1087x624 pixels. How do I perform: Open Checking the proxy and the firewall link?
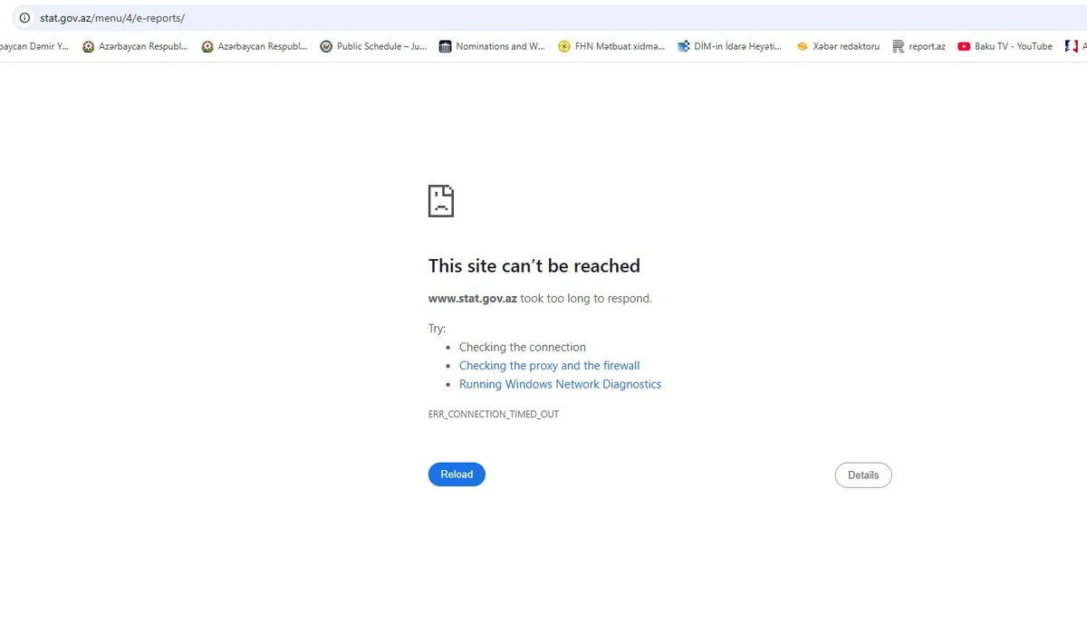(x=549, y=366)
